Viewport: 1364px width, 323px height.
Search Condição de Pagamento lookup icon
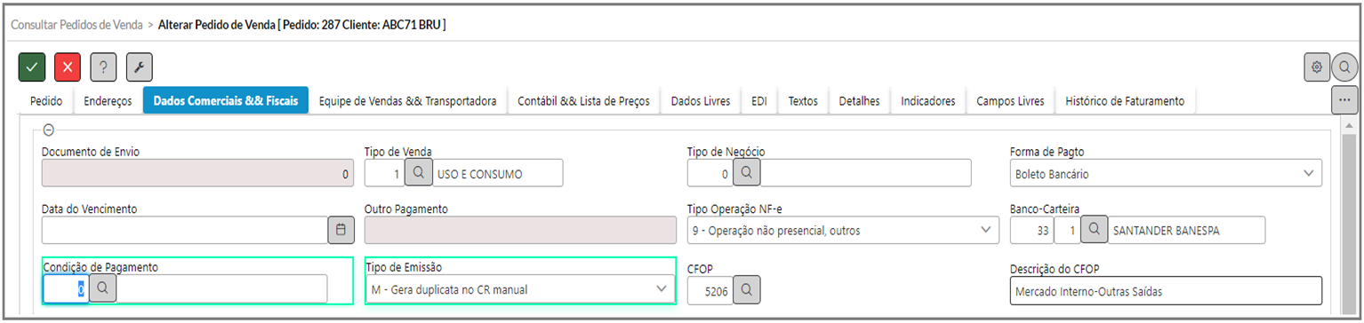pos(102,288)
